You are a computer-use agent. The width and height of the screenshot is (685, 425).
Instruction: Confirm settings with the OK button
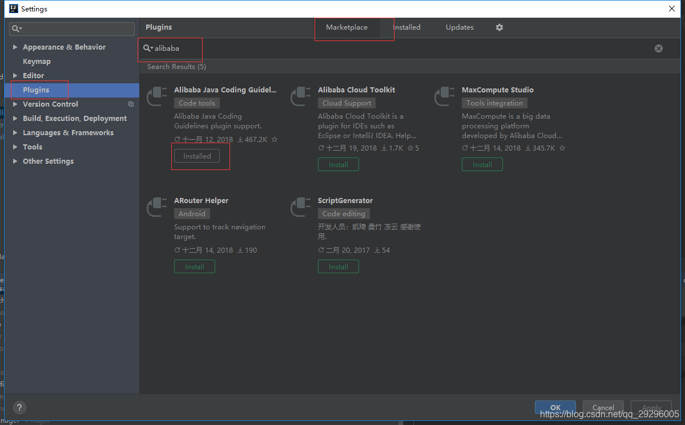[555, 407]
